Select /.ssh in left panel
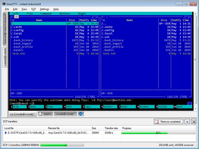 pyautogui.click(x=54, y=37)
